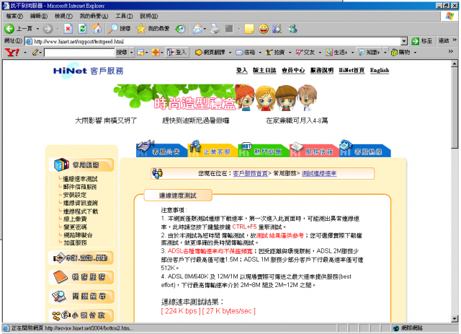
Task: Click the Yahoo toolbar sign-in button
Action: click(x=177, y=53)
